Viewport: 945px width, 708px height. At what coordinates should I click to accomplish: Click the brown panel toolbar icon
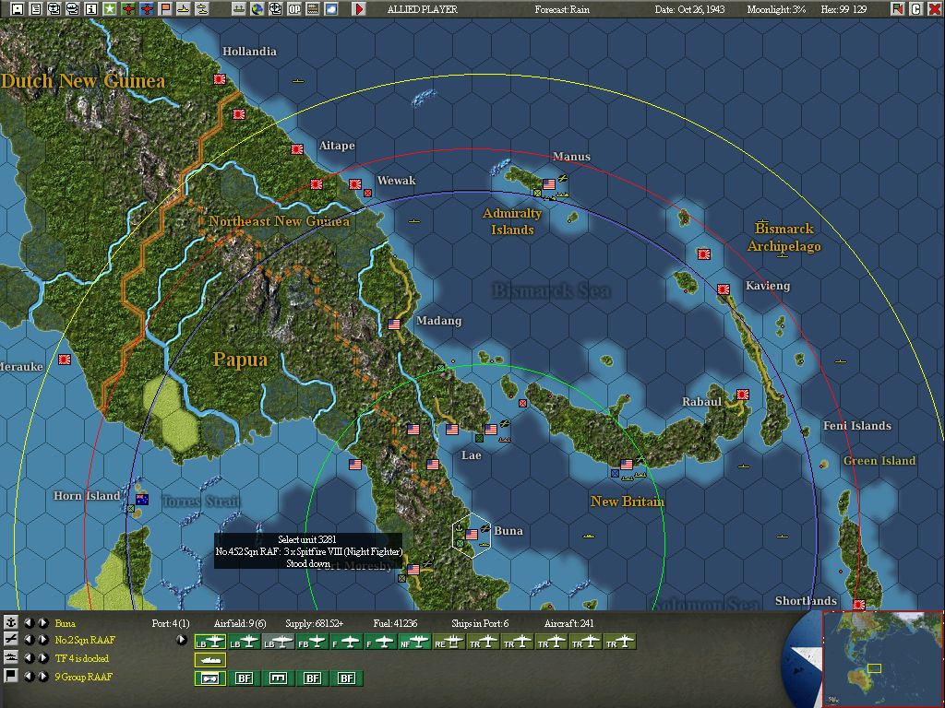pyautogui.click(x=313, y=9)
